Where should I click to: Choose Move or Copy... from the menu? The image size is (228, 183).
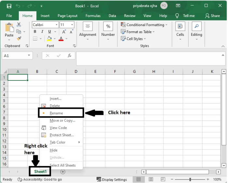pos(61,120)
